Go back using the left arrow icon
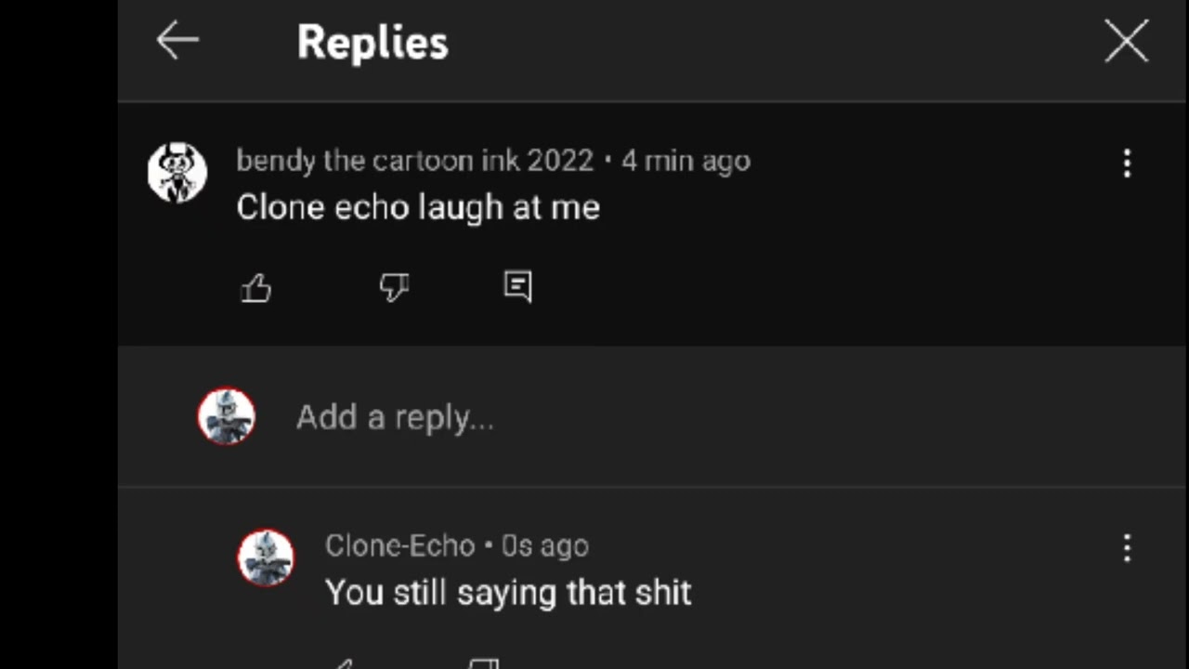1189x669 pixels. [177, 41]
